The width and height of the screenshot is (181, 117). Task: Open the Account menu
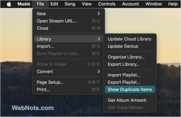click(130, 4)
